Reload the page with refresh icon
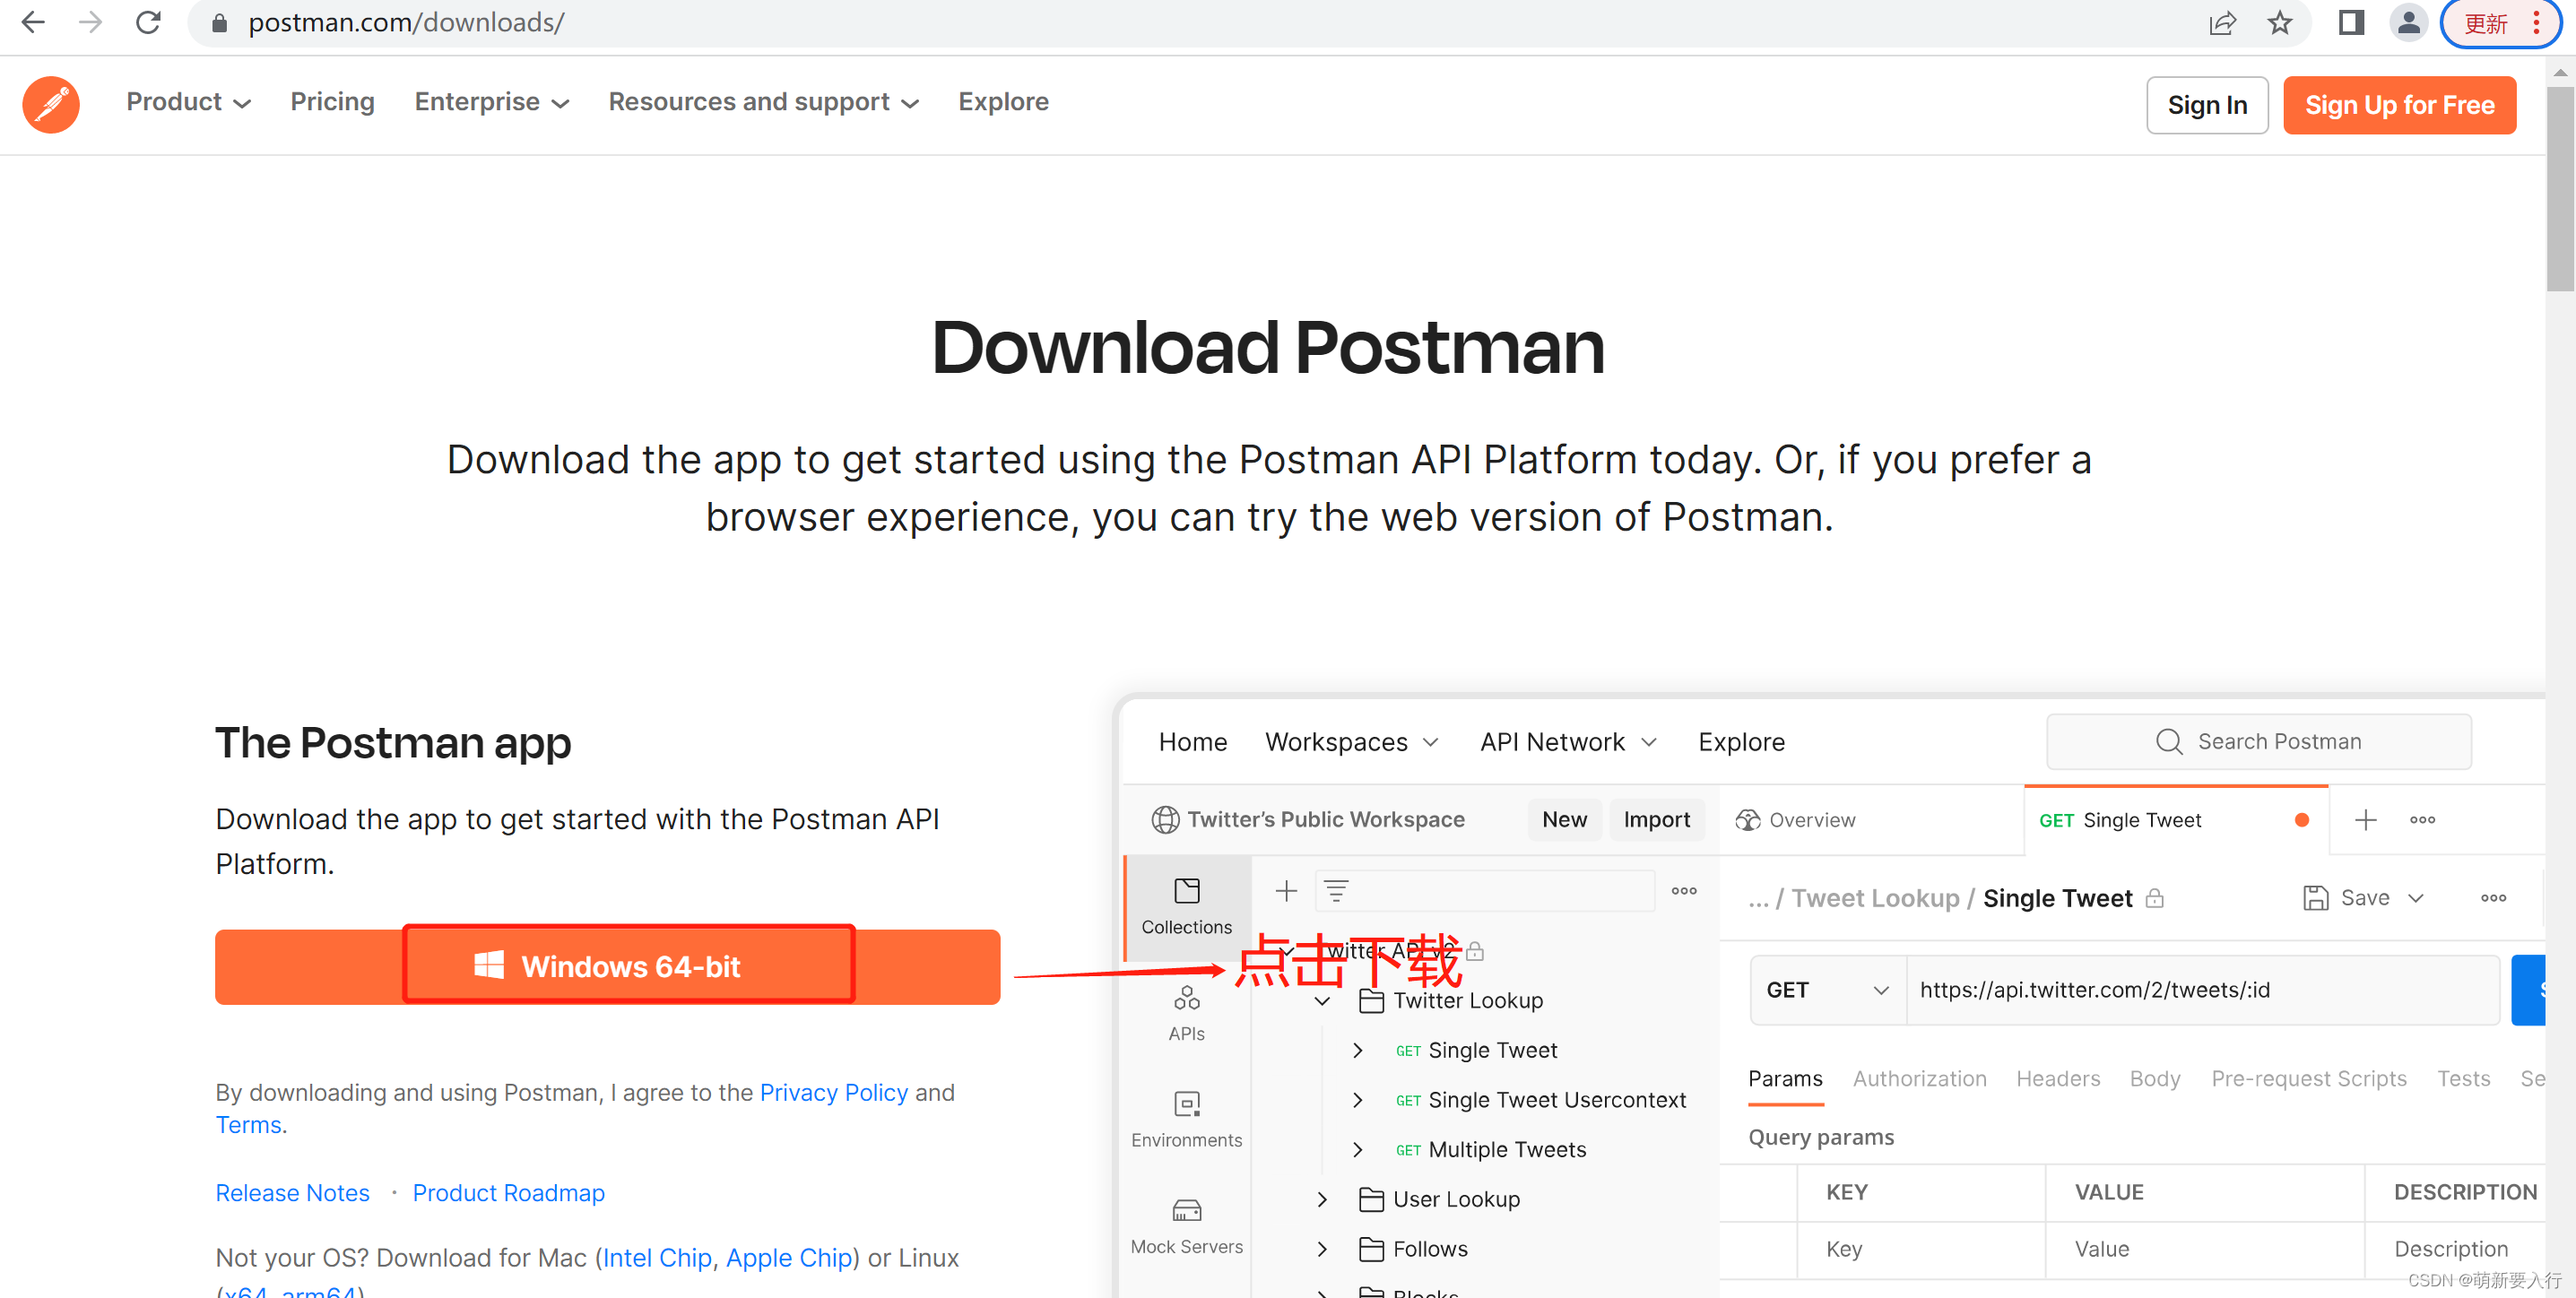Viewport: 2576px width, 1298px height. point(149,22)
